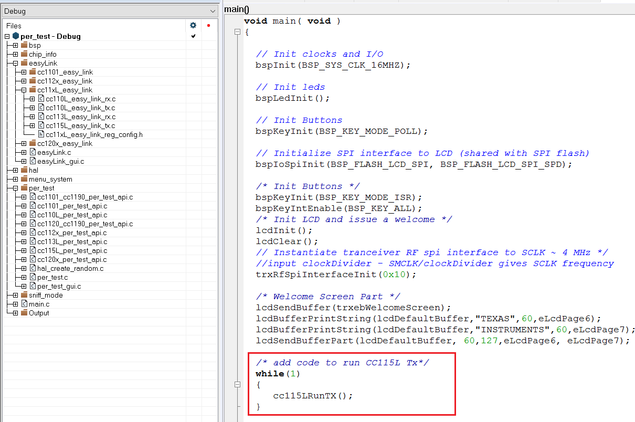Screen dimensions: 635x422
Task: Select file easyLink.c
Action: click(x=54, y=152)
